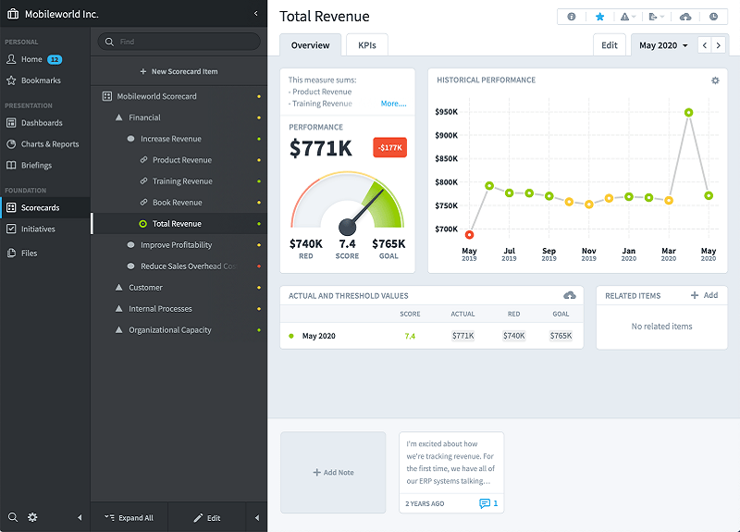Click the Find search field
Image resolution: width=740 pixels, height=532 pixels.
tap(179, 42)
